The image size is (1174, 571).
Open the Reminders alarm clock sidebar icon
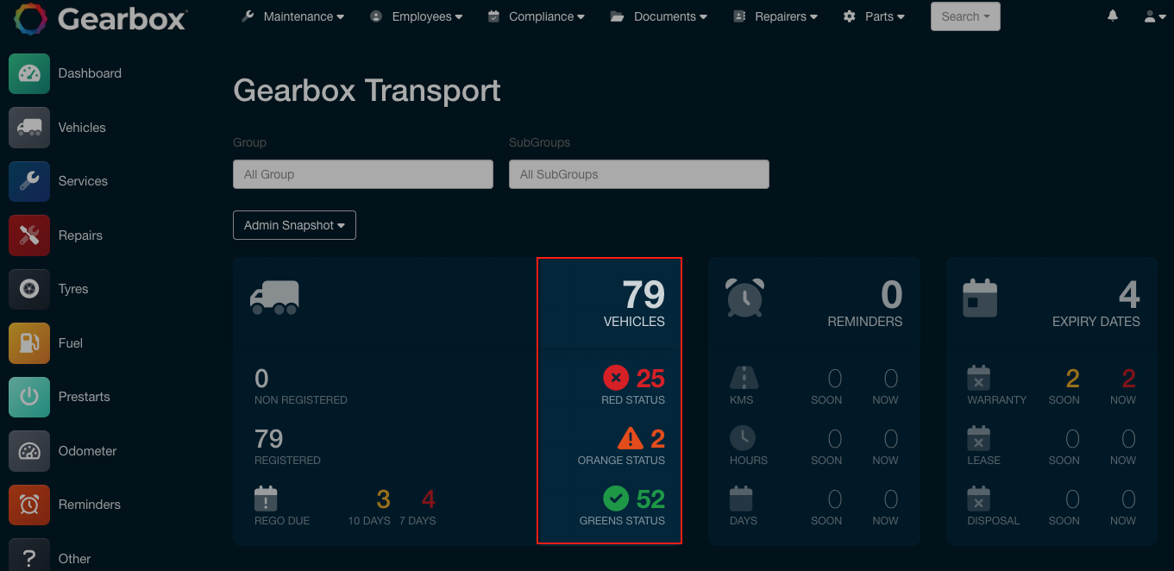29,505
